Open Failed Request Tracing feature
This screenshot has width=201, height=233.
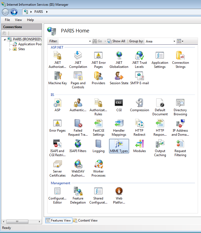point(78,128)
